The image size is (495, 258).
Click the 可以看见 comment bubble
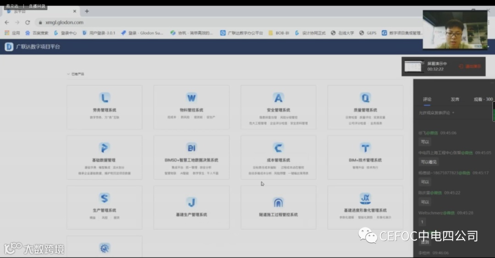pos(429,162)
